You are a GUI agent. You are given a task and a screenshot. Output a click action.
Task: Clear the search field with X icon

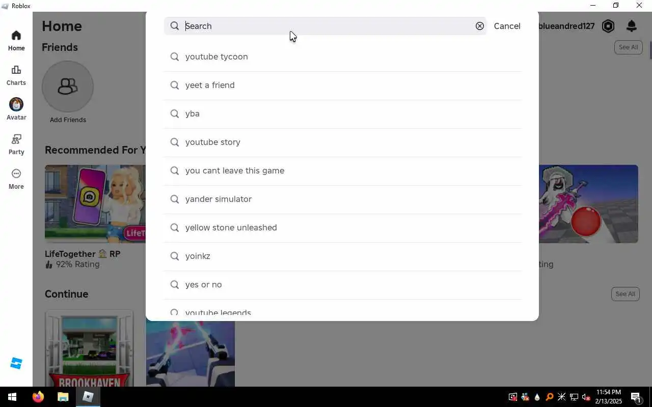click(480, 26)
